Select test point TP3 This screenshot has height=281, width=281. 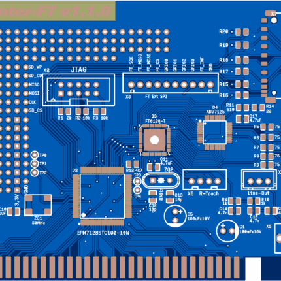pyautogui.click(x=137, y=181)
